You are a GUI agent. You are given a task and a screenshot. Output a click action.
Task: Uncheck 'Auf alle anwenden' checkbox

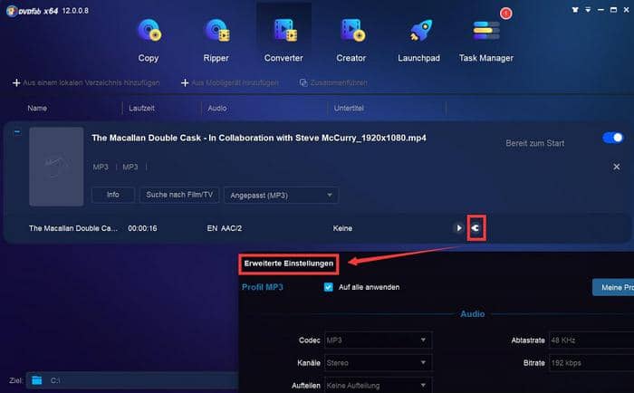(x=329, y=287)
